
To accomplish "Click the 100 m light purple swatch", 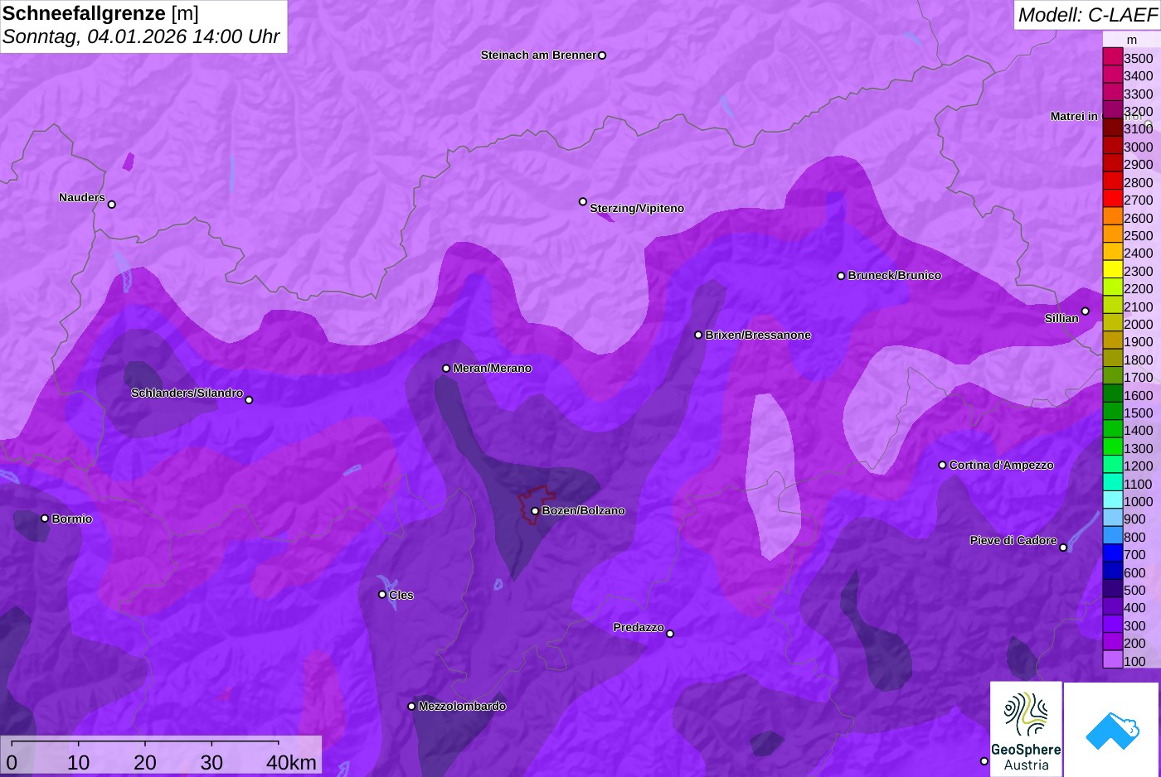I will pos(1112,659).
